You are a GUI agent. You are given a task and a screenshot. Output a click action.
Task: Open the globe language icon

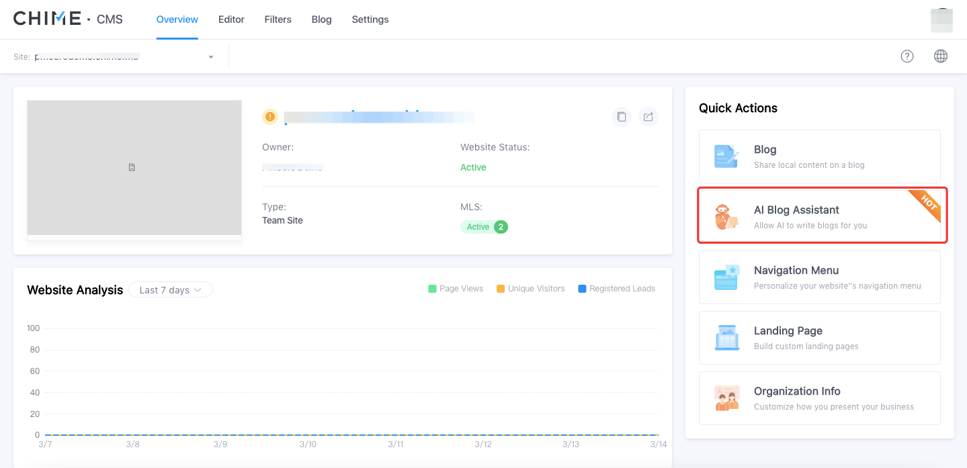(940, 56)
